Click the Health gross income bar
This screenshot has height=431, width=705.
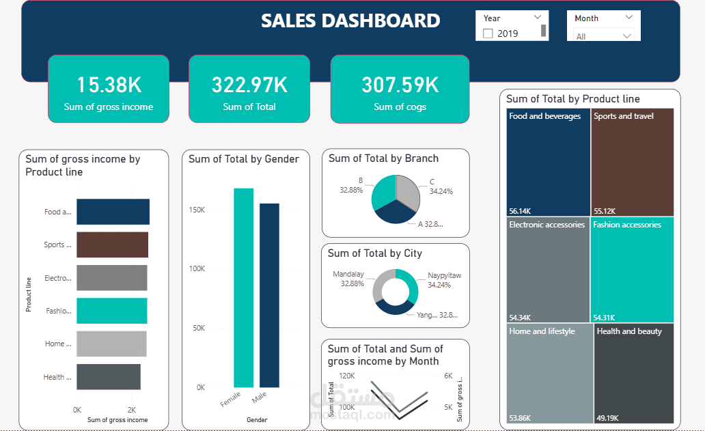point(109,376)
